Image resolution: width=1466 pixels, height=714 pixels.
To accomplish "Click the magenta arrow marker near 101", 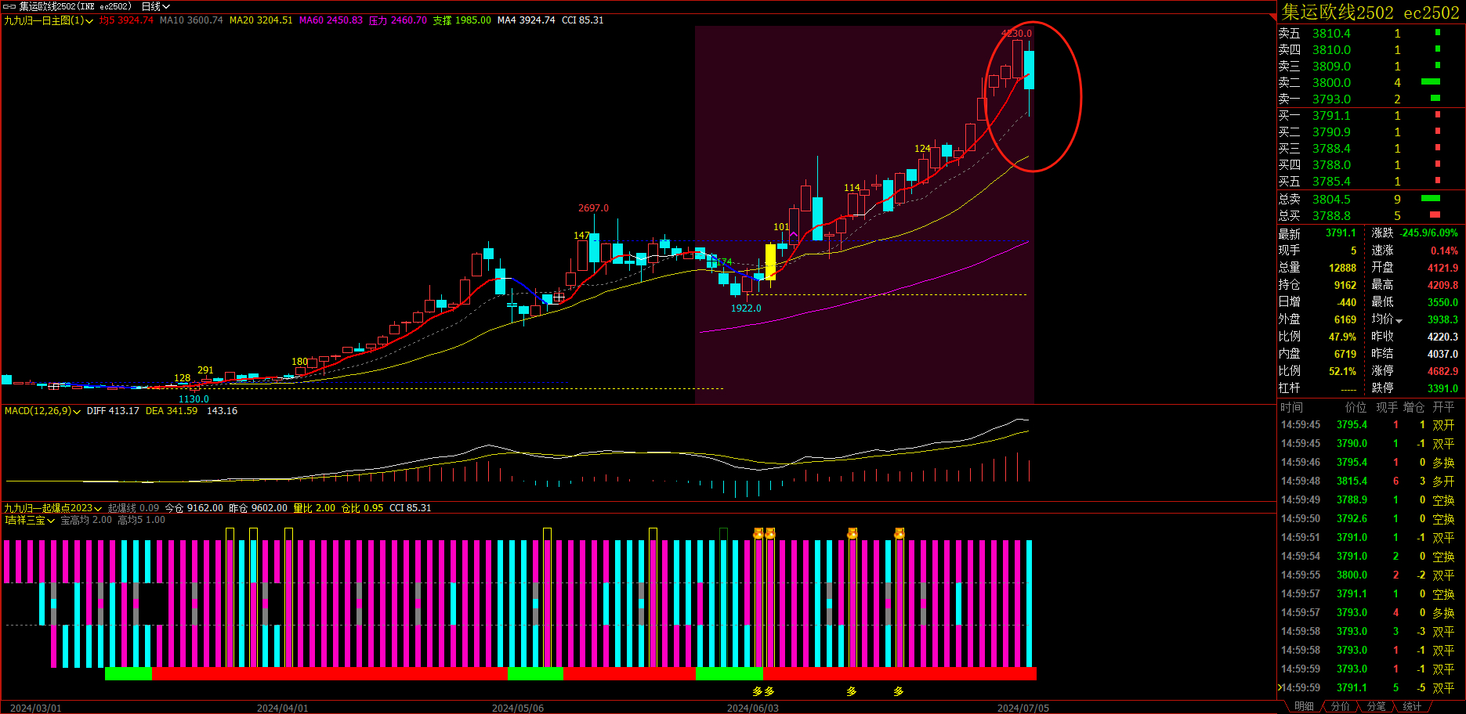I will 794,234.
